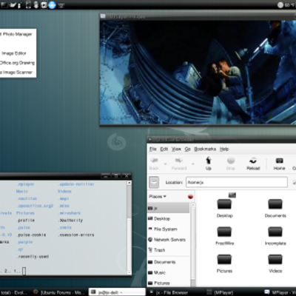This screenshot has height=296, width=296.
Task: Click the blue globe icon in top panel
Action: (52, 4)
